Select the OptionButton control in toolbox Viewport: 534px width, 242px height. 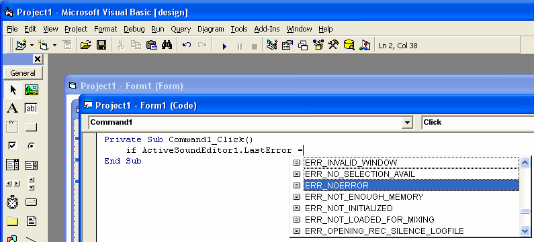[32, 146]
